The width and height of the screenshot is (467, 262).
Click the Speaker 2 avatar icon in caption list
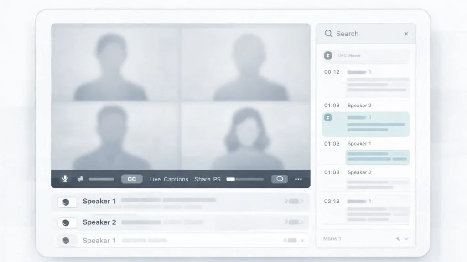point(67,223)
